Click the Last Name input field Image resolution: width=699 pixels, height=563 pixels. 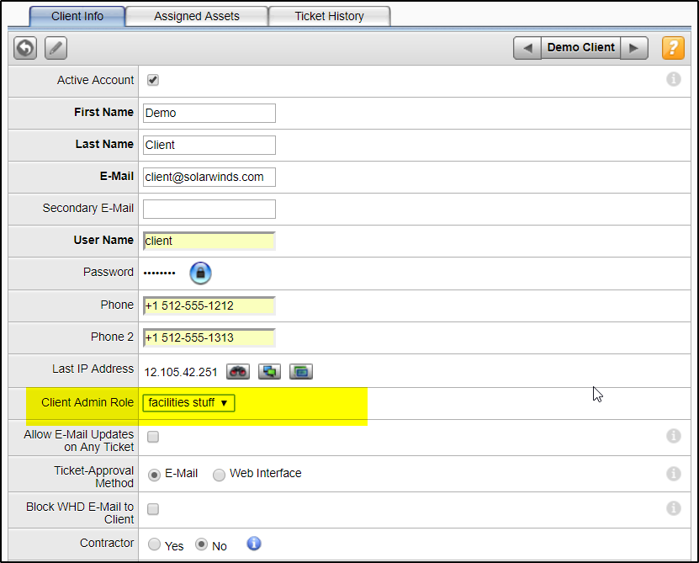pos(209,145)
